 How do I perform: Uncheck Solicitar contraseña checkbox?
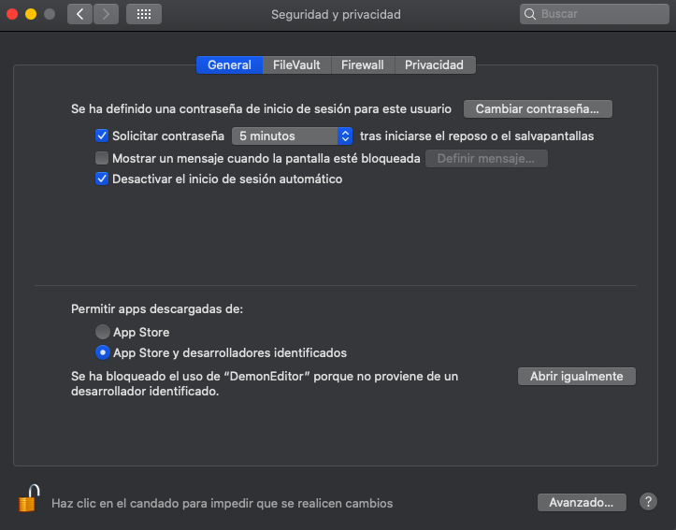(103, 136)
